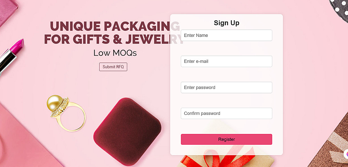Image resolution: width=348 pixels, height=167 pixels.
Task: Click the pearl on top of the ring
Action: pos(55,102)
